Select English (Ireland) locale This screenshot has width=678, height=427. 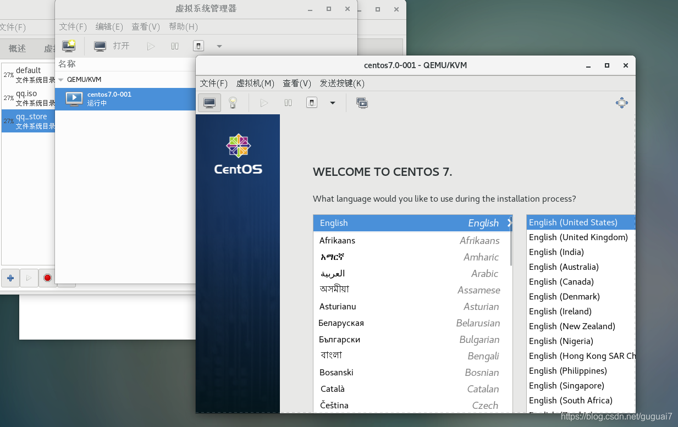[x=581, y=312]
